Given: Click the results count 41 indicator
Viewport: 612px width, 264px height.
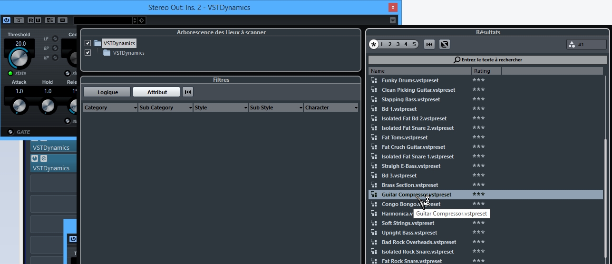Looking at the screenshot, I should pos(587,45).
